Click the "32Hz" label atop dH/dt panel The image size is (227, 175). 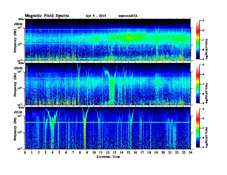tap(21, 19)
